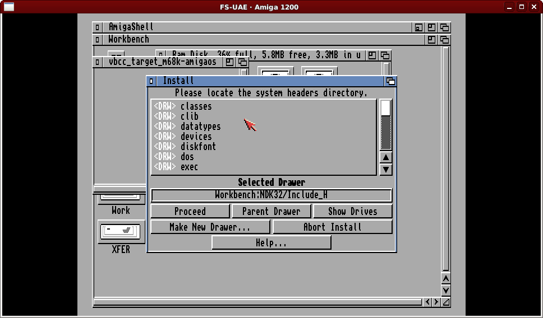The image size is (543, 318).
Task: Click AmigaShell depth gadget
Action: point(445,27)
